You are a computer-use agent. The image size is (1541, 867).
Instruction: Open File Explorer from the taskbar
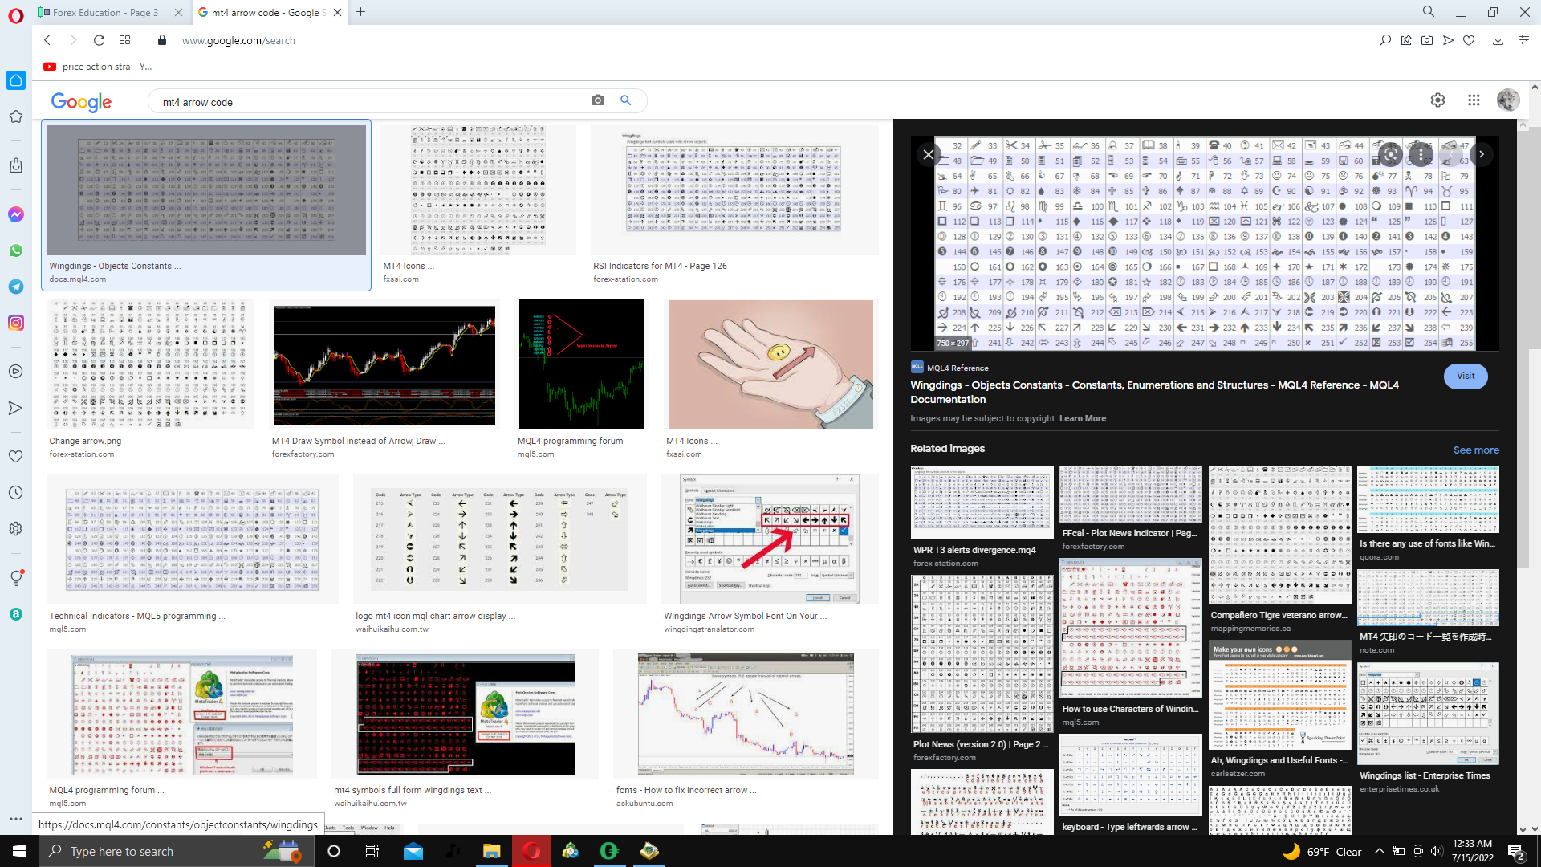click(x=491, y=851)
